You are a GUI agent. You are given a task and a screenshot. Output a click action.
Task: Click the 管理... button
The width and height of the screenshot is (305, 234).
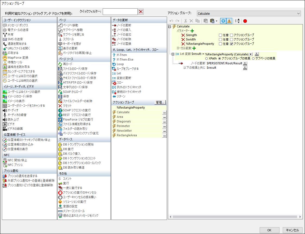[x=160, y=102]
